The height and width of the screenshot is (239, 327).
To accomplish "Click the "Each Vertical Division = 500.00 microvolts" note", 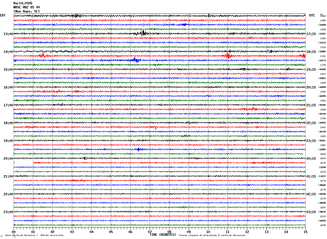I will click(34, 235).
